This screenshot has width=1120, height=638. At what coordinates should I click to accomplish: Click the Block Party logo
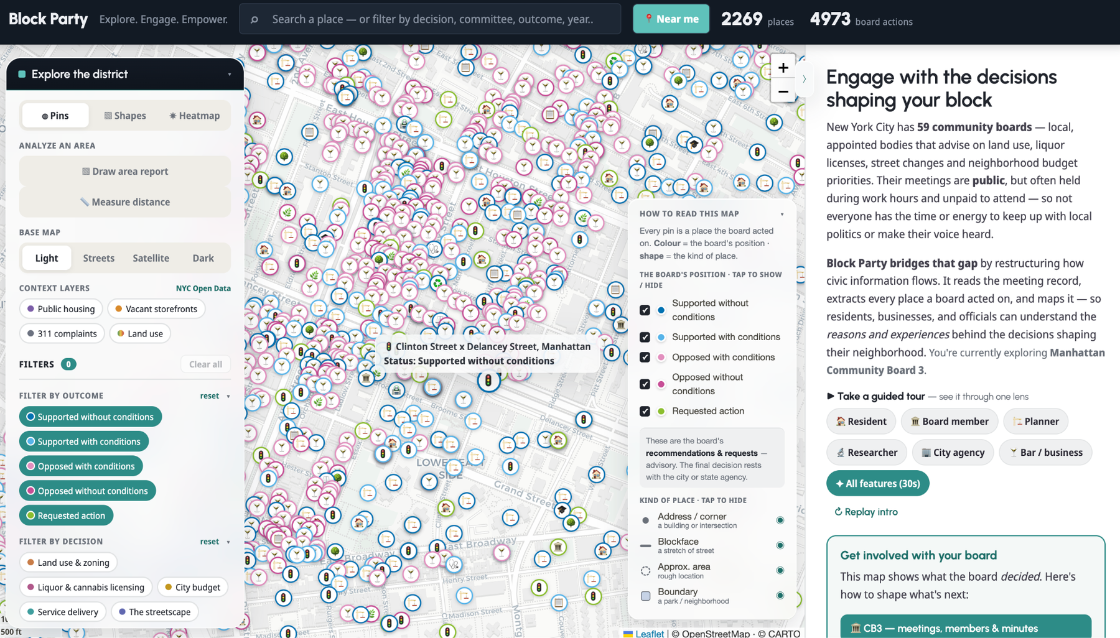click(48, 19)
